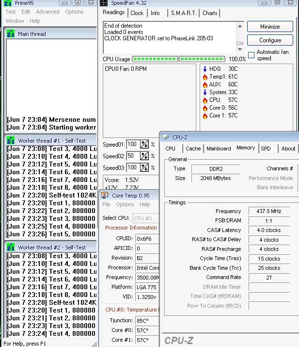Click the Bank Cycle Time value 25 clocks
This screenshot has width=299, height=347.
[x=269, y=268]
